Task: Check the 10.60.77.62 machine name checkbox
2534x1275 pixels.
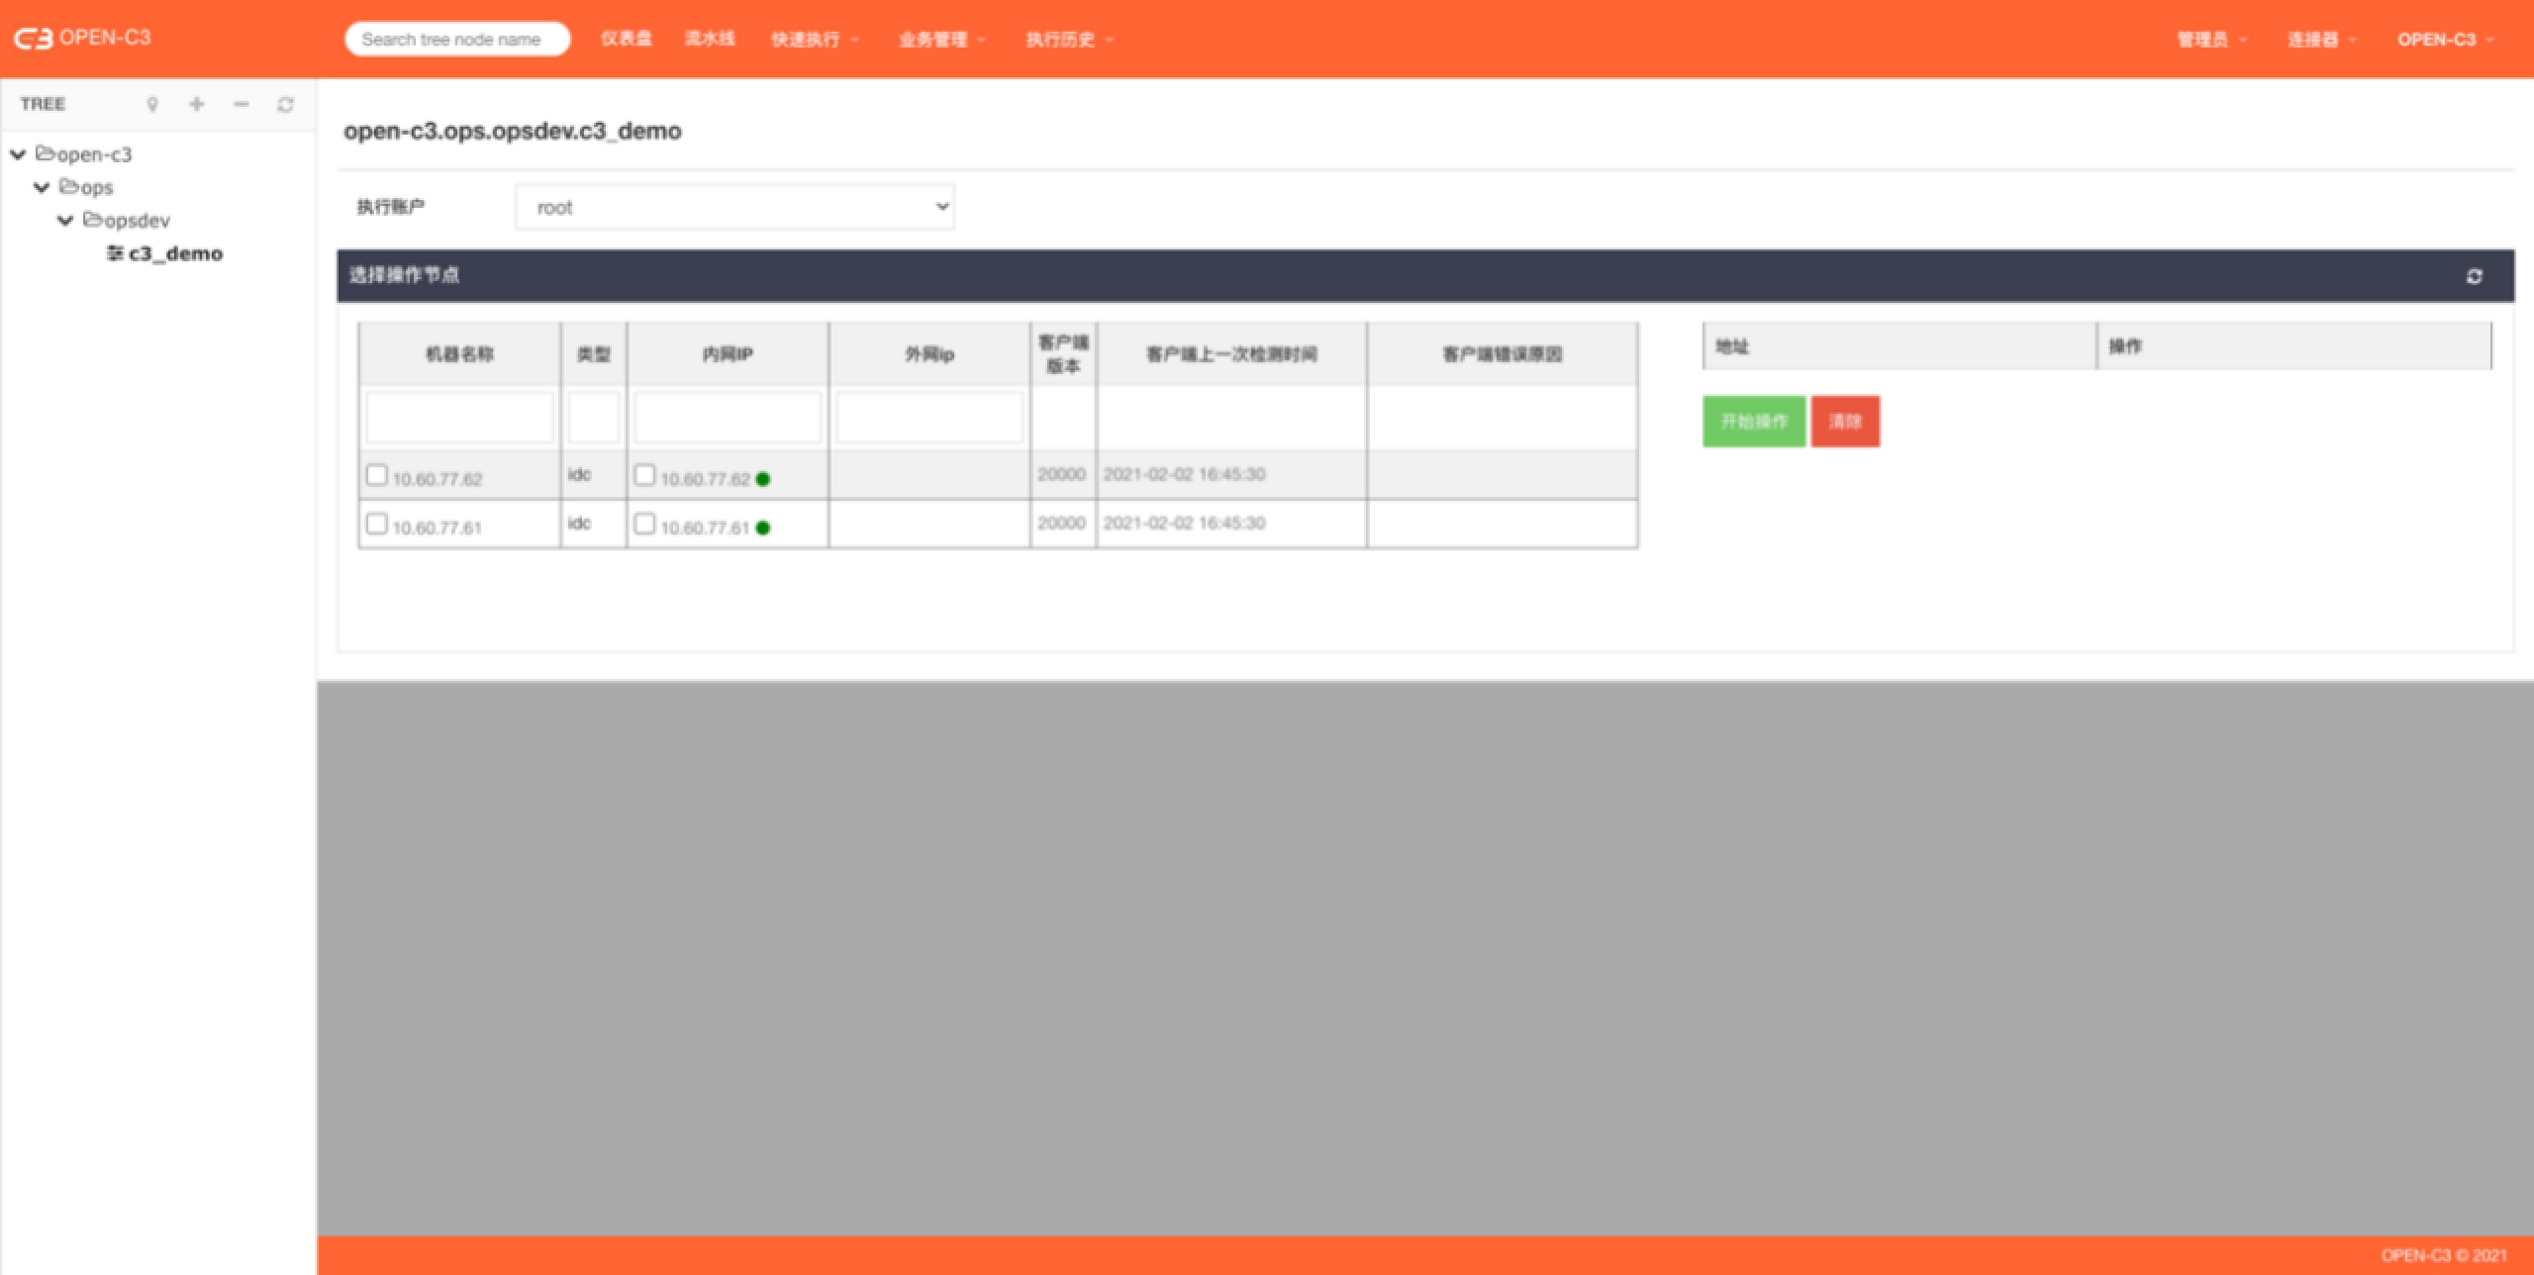Action: (376, 475)
